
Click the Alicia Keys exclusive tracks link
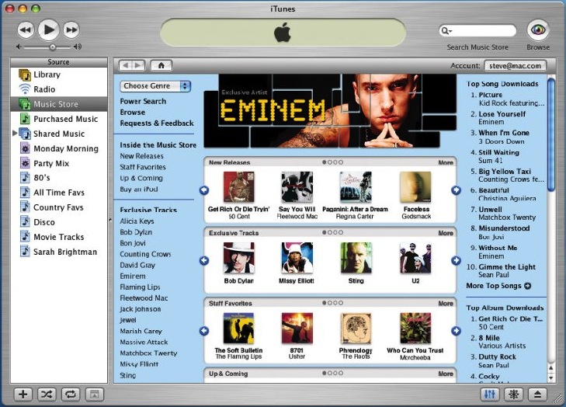tap(137, 221)
